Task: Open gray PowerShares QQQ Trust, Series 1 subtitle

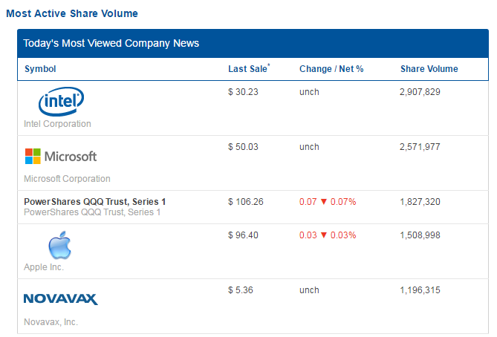Action: (92, 212)
